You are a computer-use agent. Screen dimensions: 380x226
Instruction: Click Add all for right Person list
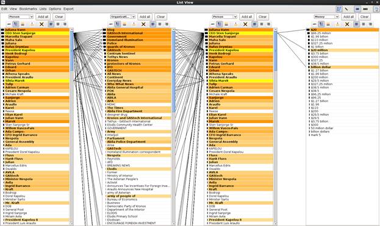click(x=246, y=16)
